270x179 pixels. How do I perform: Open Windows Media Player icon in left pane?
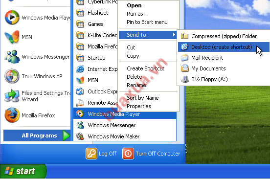click(12, 18)
